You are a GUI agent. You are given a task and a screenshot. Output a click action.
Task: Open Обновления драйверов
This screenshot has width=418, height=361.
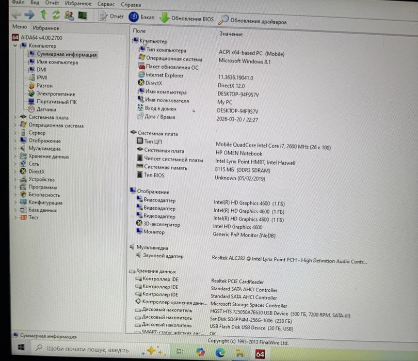click(252, 21)
